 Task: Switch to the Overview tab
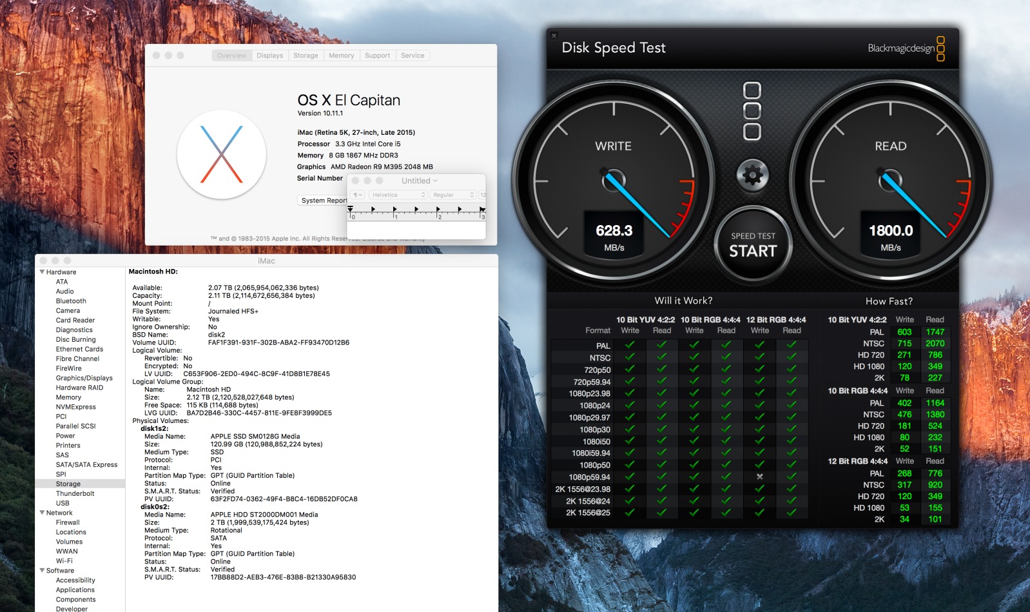pos(231,55)
